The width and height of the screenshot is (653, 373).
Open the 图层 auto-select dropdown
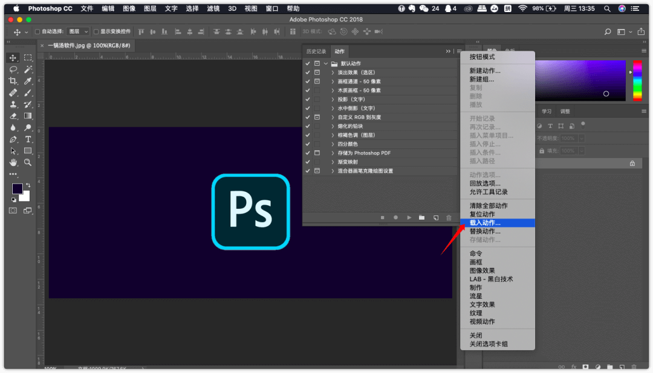(x=78, y=31)
